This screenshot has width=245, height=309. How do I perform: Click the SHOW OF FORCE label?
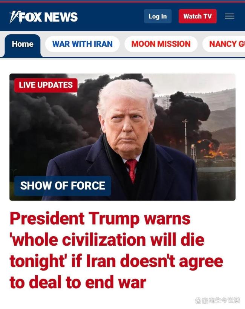pyautogui.click(x=63, y=186)
